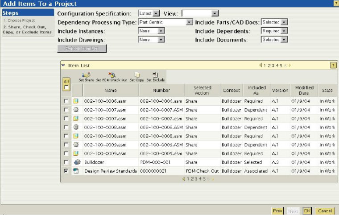The height and width of the screenshot is (215, 339).
Task: Go to previous page arrow above item list
Action: click(x=260, y=65)
